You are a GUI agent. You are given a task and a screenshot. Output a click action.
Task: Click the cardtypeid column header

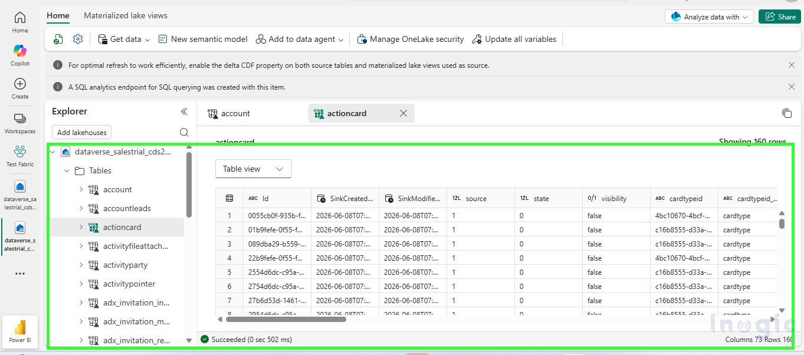pos(684,198)
